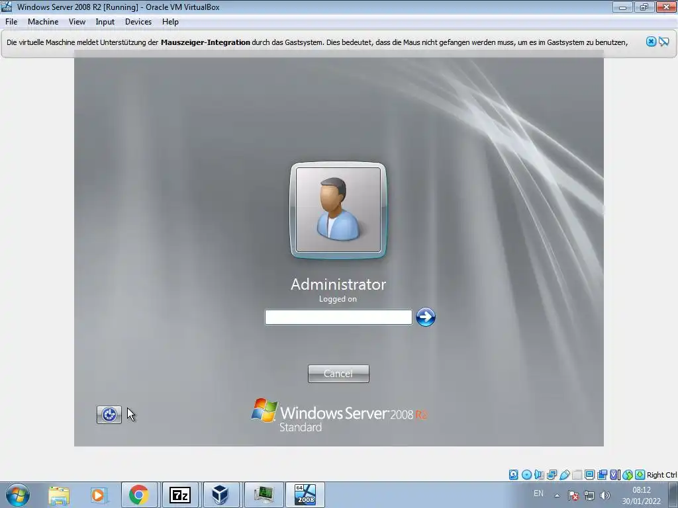678x508 pixels.
Task: Click the Administrator user picture
Action: tap(338, 210)
